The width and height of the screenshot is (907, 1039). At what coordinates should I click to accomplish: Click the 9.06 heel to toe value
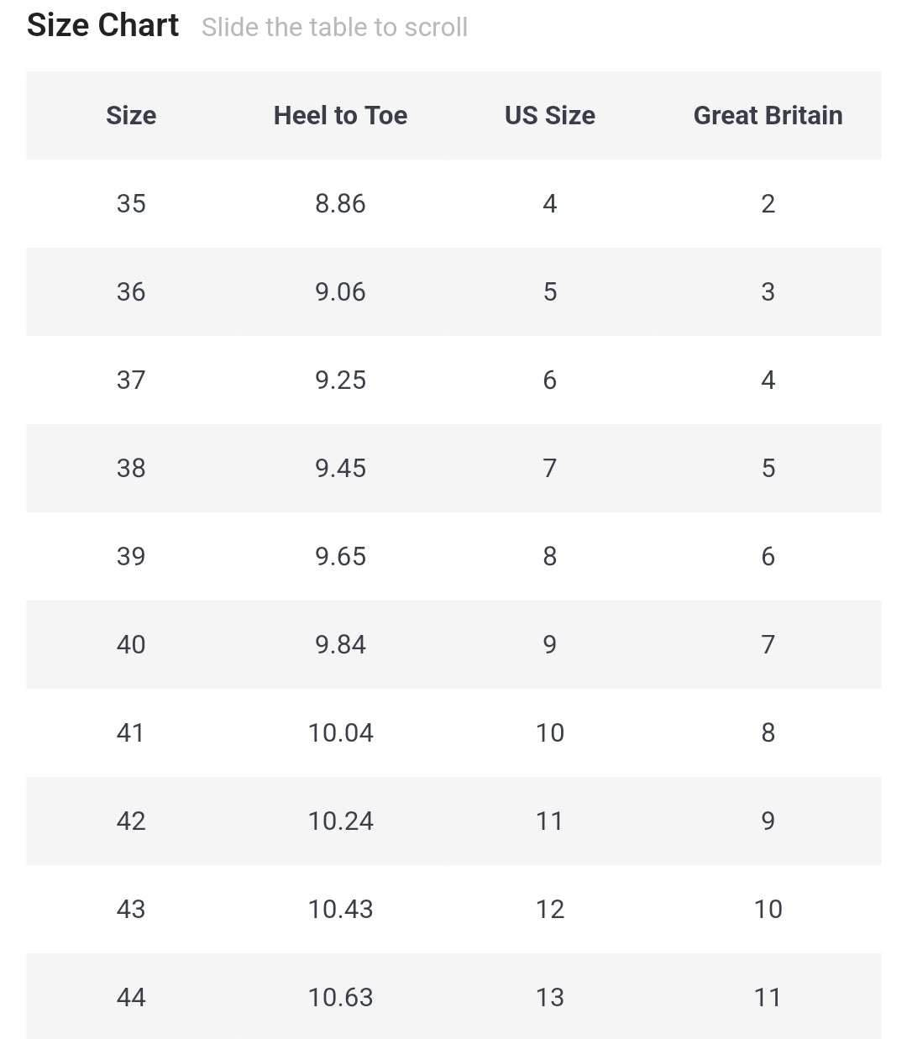(340, 291)
